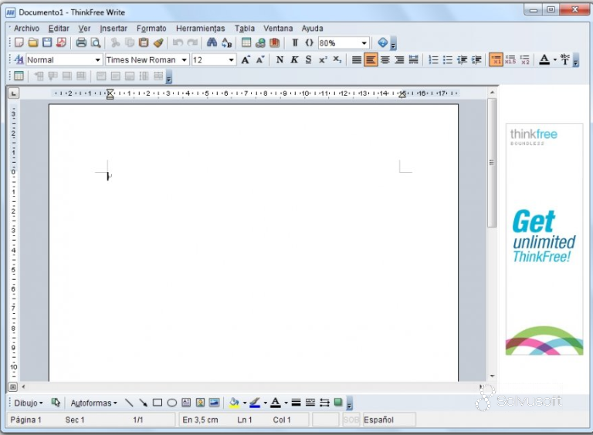Viewport: 593px width, 435px height.
Task: Open the Editar menu
Action: (x=59, y=29)
